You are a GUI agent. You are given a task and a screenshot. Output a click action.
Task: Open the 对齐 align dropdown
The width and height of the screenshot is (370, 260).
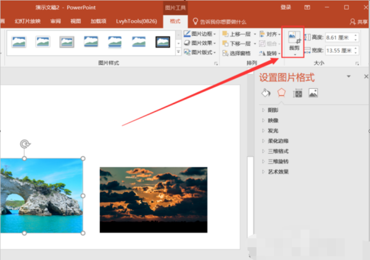click(269, 35)
